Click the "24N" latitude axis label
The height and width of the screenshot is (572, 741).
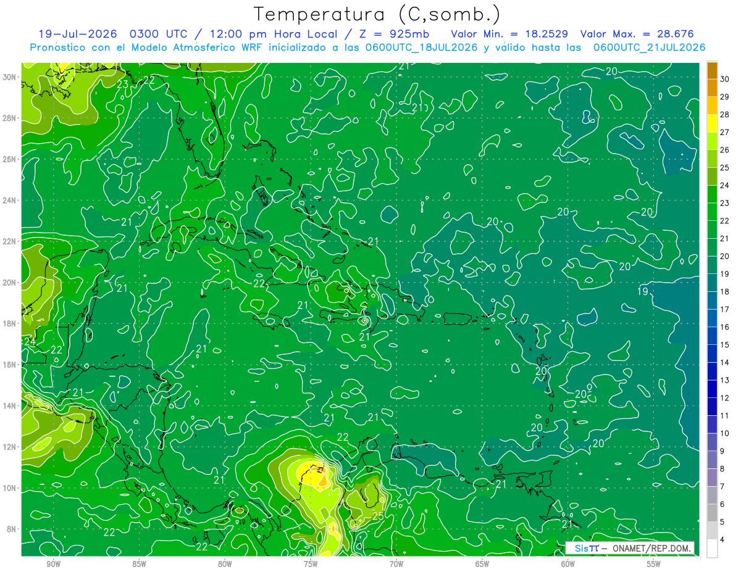click(x=9, y=200)
